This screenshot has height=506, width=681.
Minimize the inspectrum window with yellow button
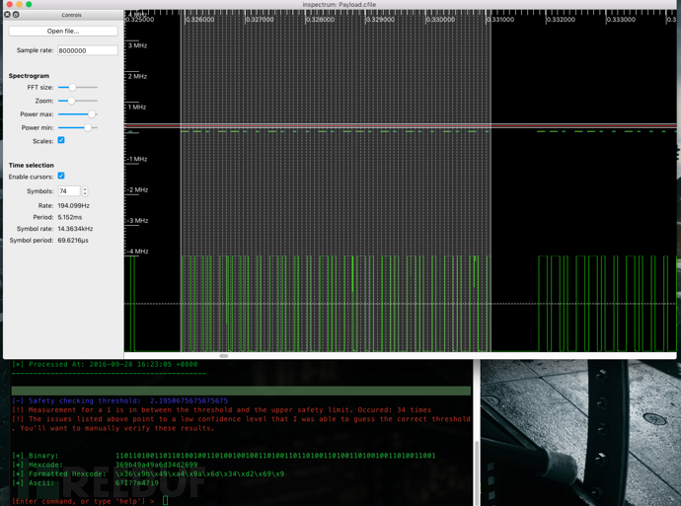pyautogui.click(x=18, y=4)
